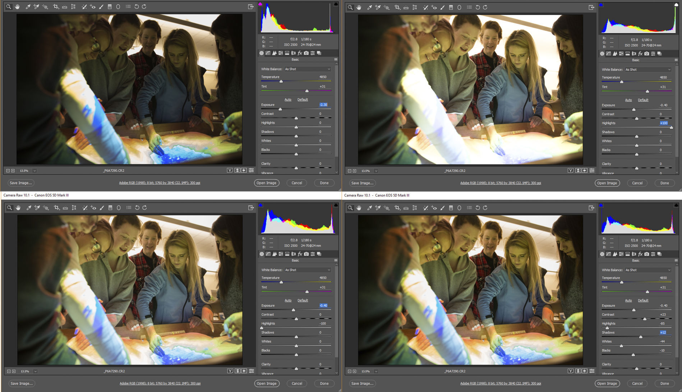
Task: Click Highlights slider handle in top-right window
Action: click(x=671, y=128)
